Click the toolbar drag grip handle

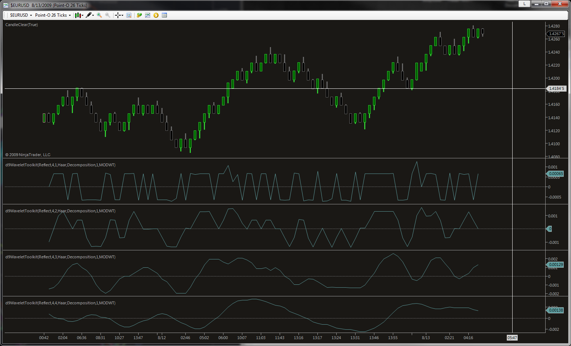(5, 15)
